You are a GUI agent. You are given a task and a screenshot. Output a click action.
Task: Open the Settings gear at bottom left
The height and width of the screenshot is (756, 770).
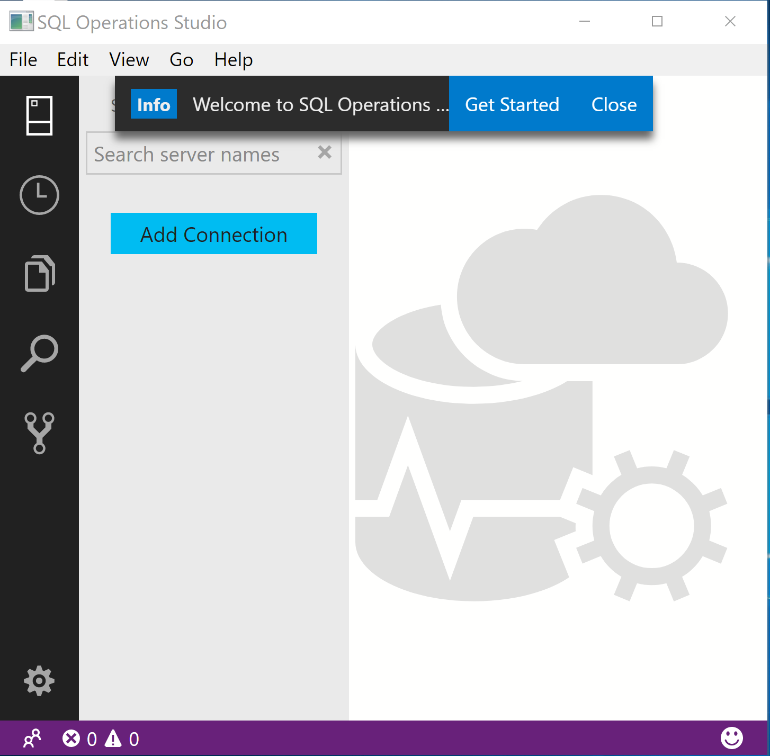coord(39,681)
